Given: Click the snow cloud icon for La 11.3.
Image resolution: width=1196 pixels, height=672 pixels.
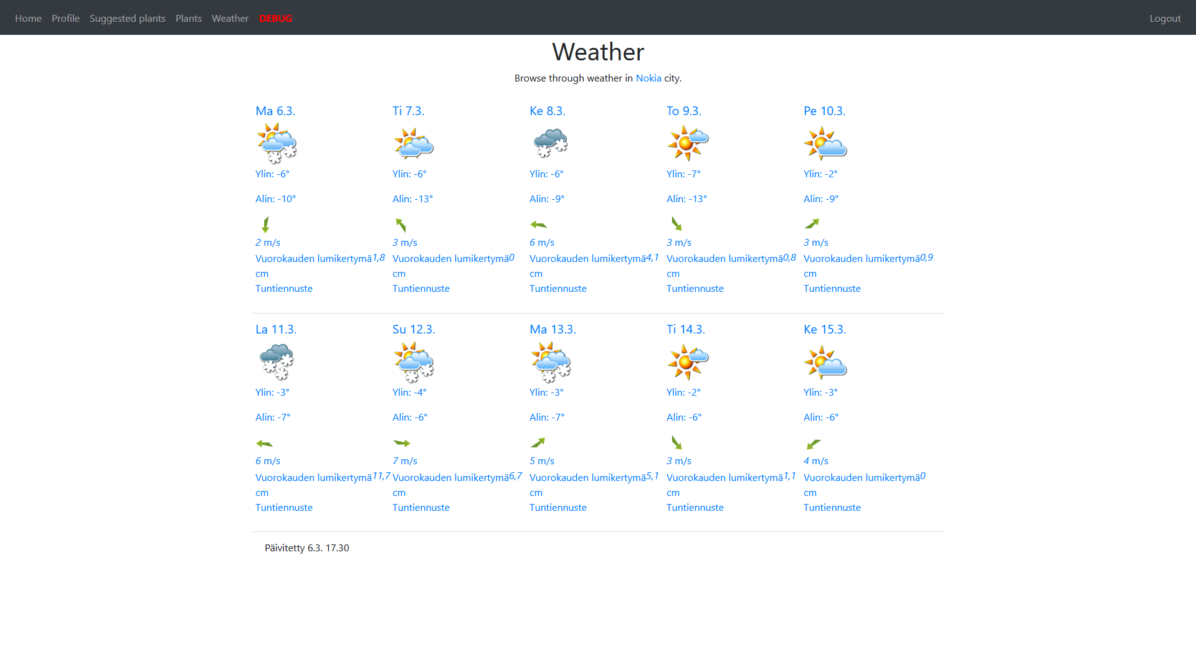Looking at the screenshot, I should click(277, 362).
